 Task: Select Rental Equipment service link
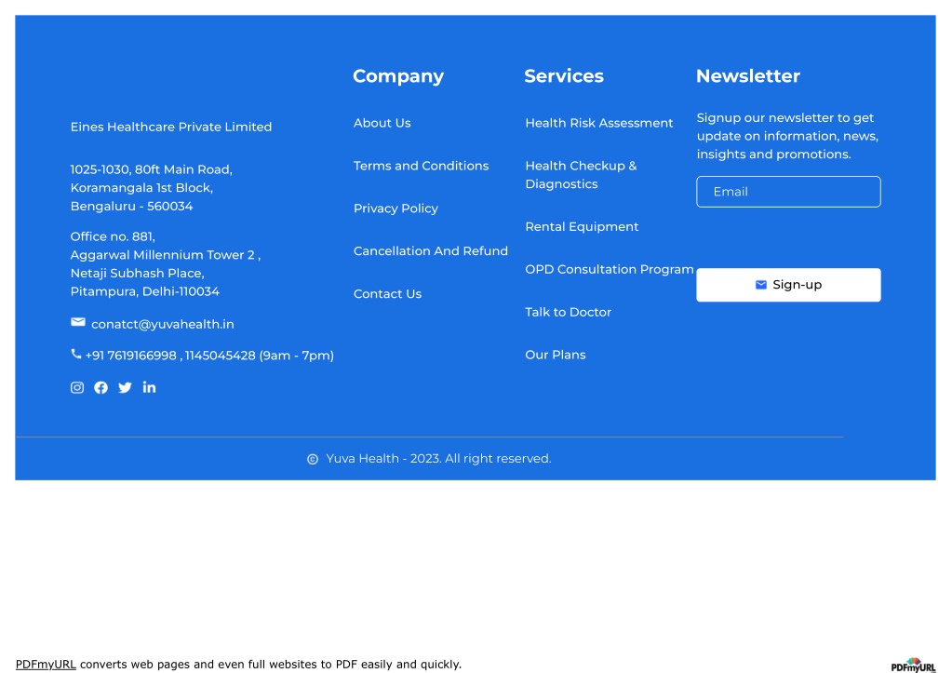(x=582, y=227)
